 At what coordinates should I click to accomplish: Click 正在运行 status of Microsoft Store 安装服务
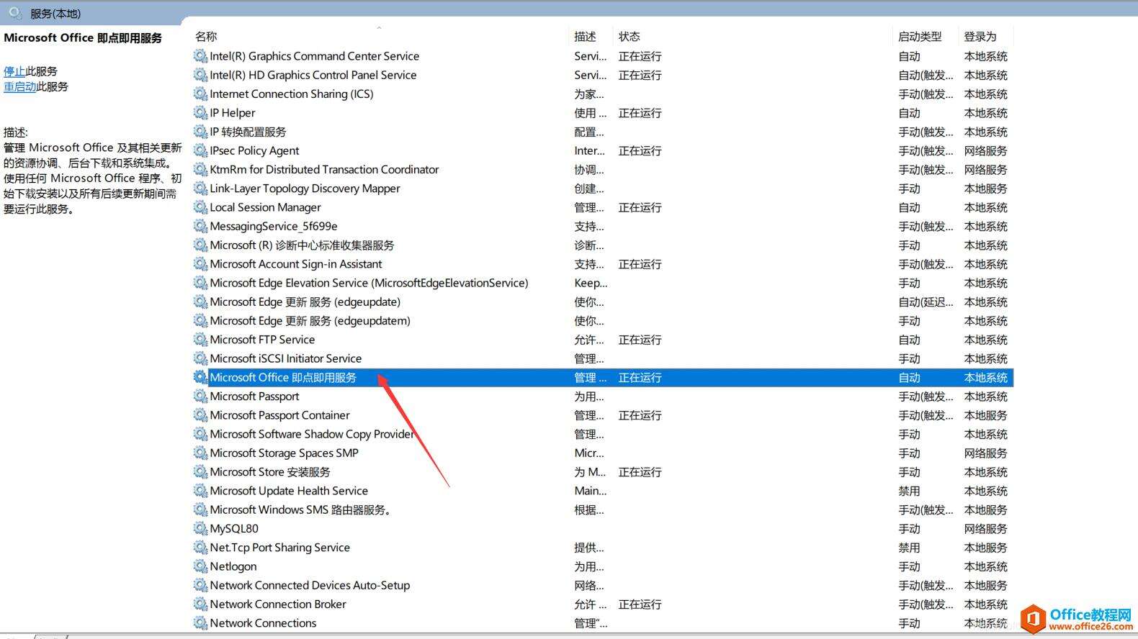click(640, 472)
